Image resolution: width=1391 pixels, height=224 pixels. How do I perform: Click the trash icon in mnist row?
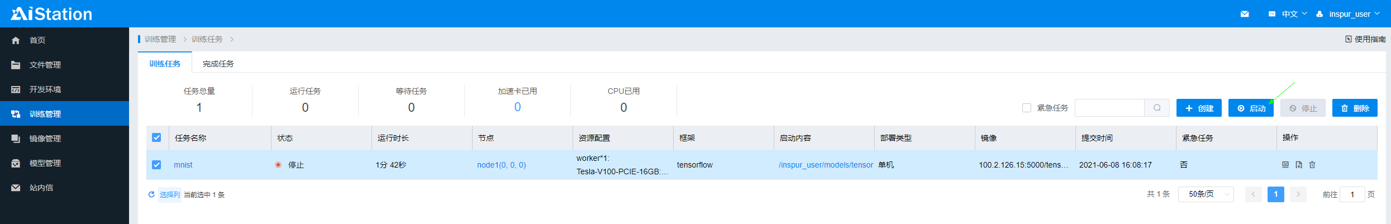click(x=1312, y=165)
